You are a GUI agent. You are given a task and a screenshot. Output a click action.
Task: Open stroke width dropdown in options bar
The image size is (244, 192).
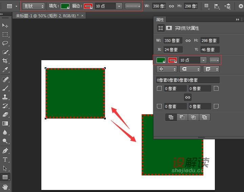click(x=119, y=6)
